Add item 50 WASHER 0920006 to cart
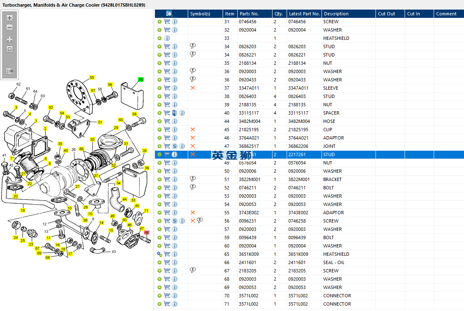The height and width of the screenshot is (311, 464). tap(167, 171)
